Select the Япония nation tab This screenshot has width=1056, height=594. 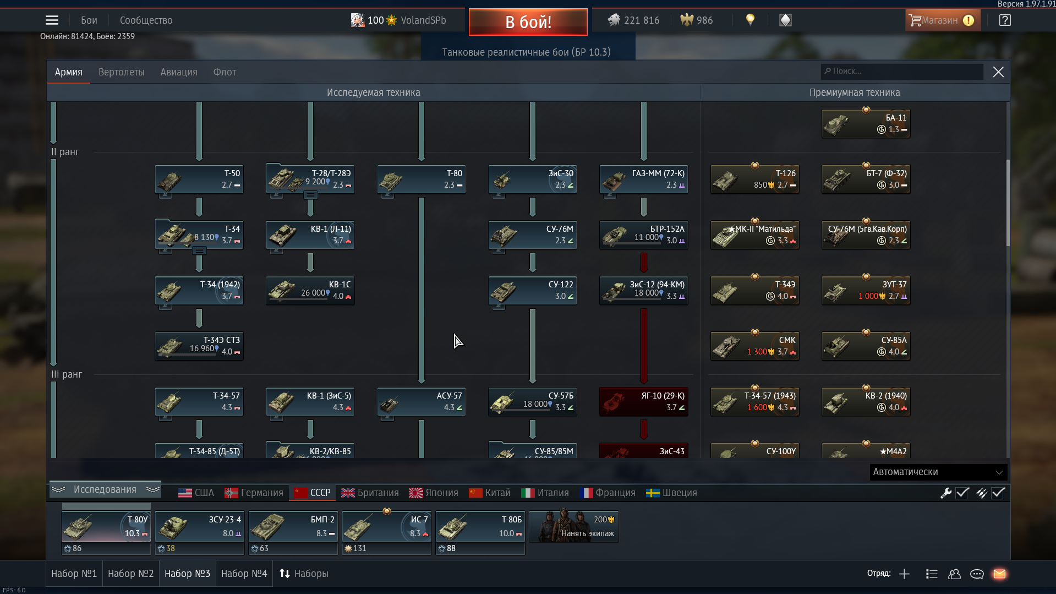434,493
